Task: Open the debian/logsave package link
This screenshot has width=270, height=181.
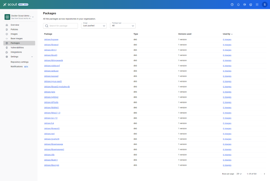Action: click(51, 39)
